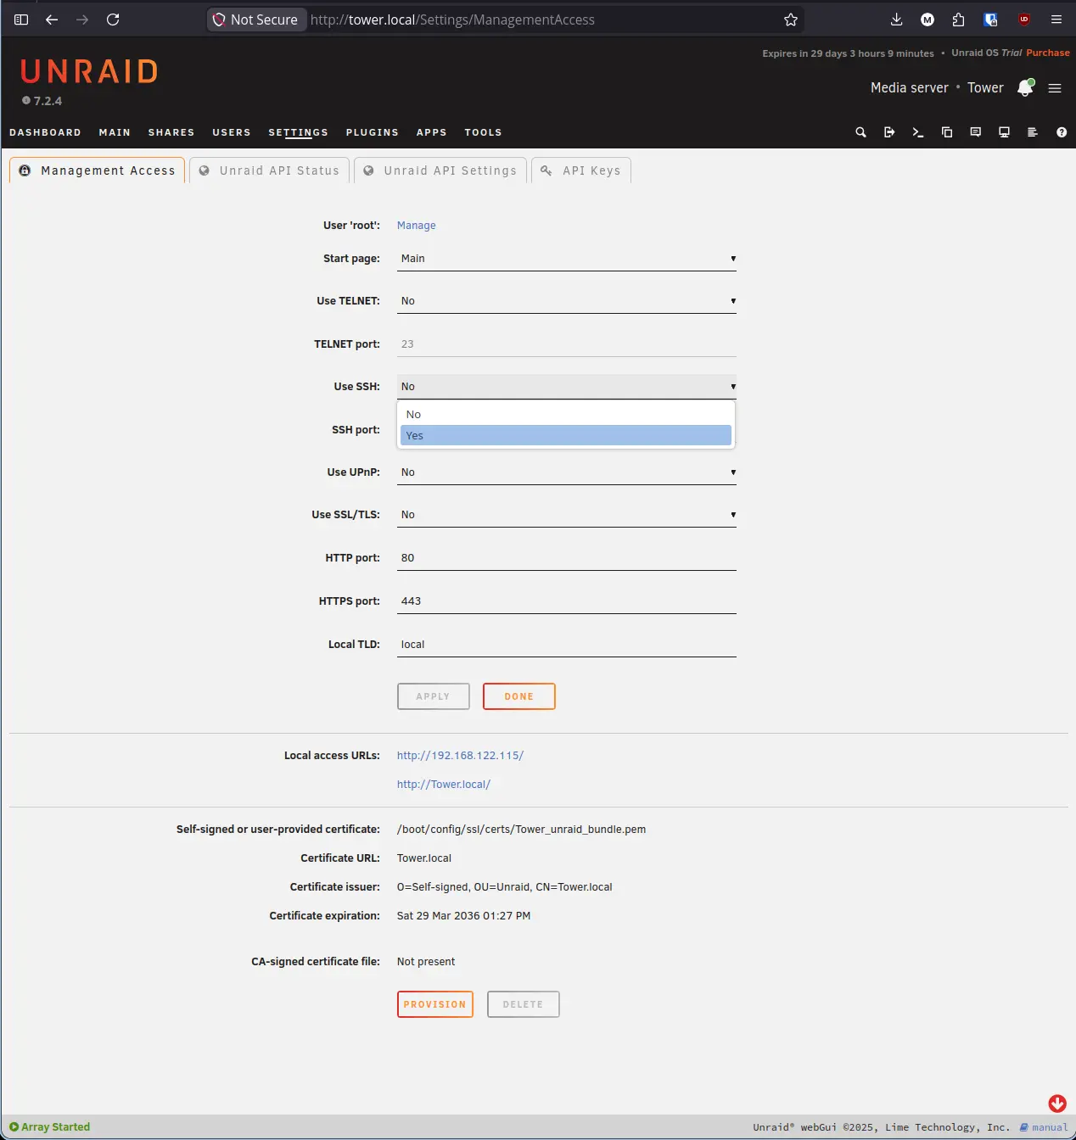
Task: Open the http://Tower.local/ link
Action: click(x=444, y=785)
